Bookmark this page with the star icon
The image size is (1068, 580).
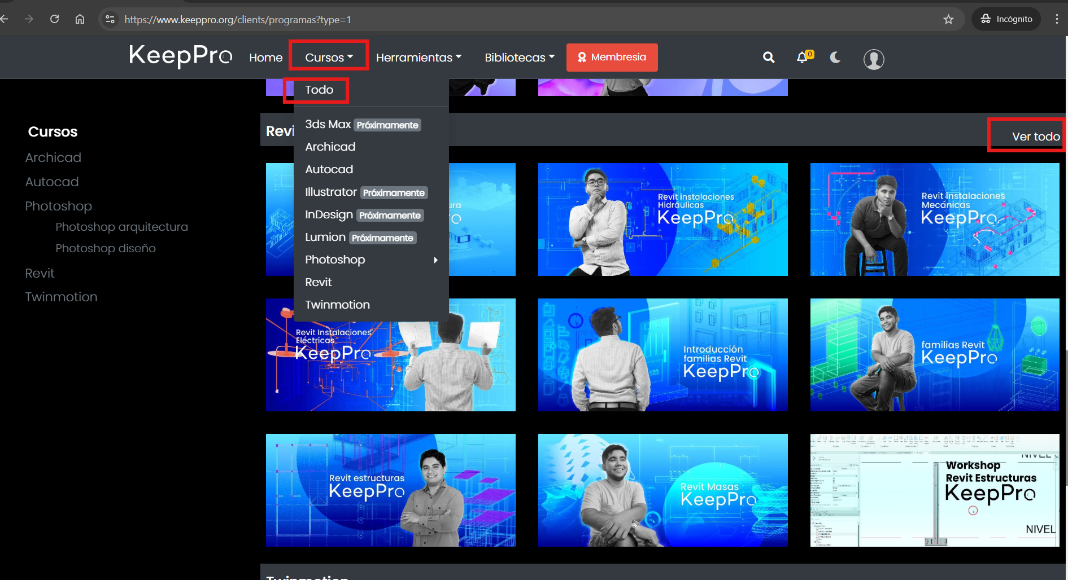point(948,19)
